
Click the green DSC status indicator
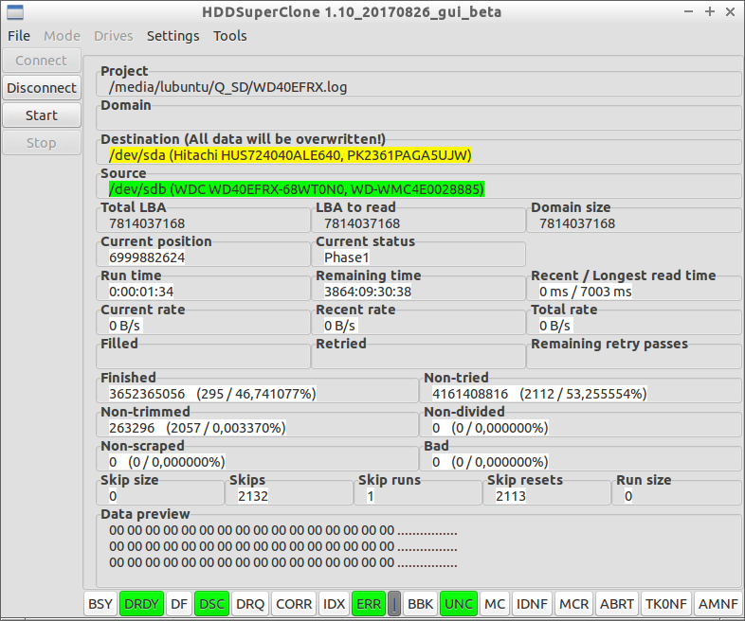(211, 604)
